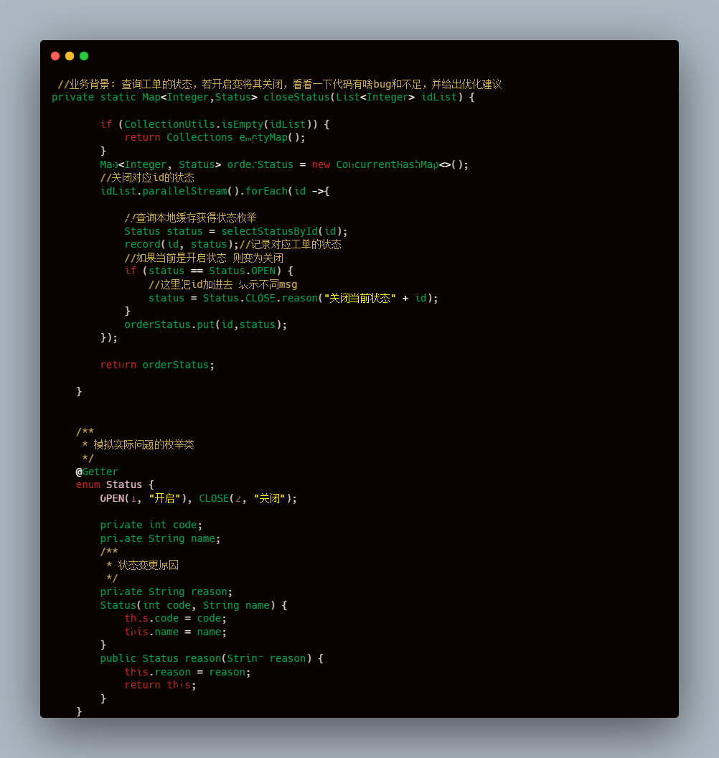Image resolution: width=719 pixels, height=758 pixels.
Task: Click the "this.name = name;" line
Action: (x=175, y=632)
